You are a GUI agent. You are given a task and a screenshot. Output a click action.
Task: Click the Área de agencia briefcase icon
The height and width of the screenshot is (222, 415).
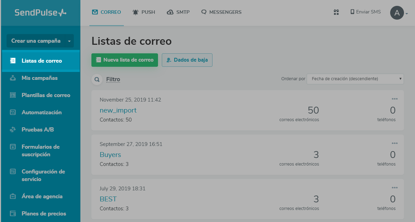(x=13, y=197)
